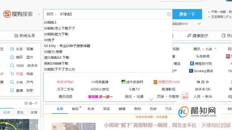The height and width of the screenshot is (130, 232).
Task: Click the leaf icon for 健康医疗
Action: tap(189, 36)
